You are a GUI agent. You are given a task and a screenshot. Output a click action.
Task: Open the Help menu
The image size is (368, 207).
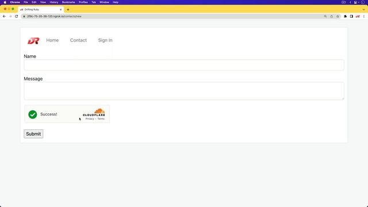point(116,2)
